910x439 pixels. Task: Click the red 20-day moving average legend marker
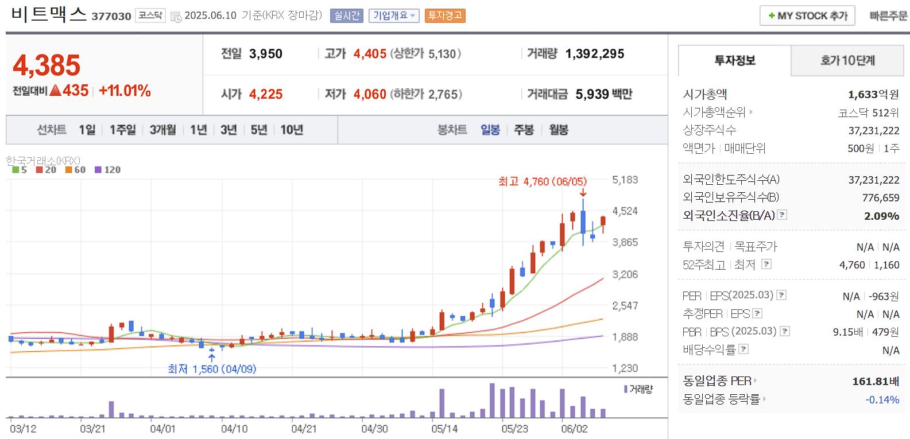[x=39, y=170]
